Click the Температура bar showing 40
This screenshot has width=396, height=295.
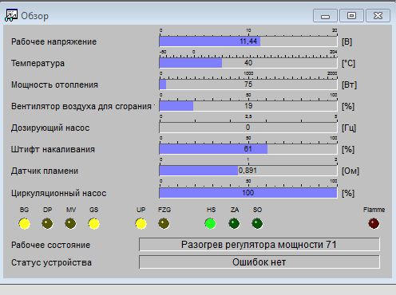248,63
